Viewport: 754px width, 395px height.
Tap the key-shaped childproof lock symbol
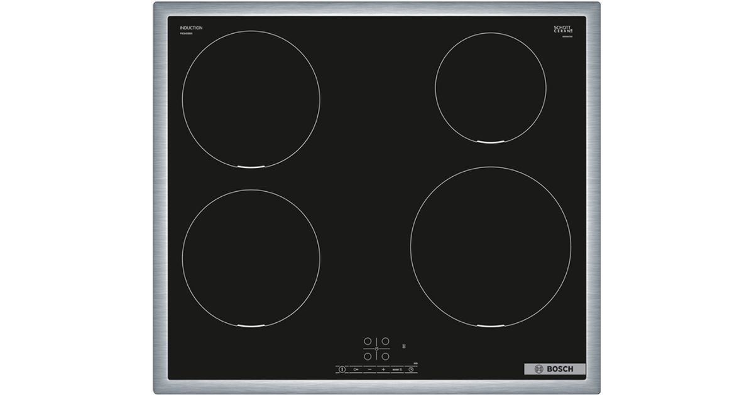click(356, 369)
